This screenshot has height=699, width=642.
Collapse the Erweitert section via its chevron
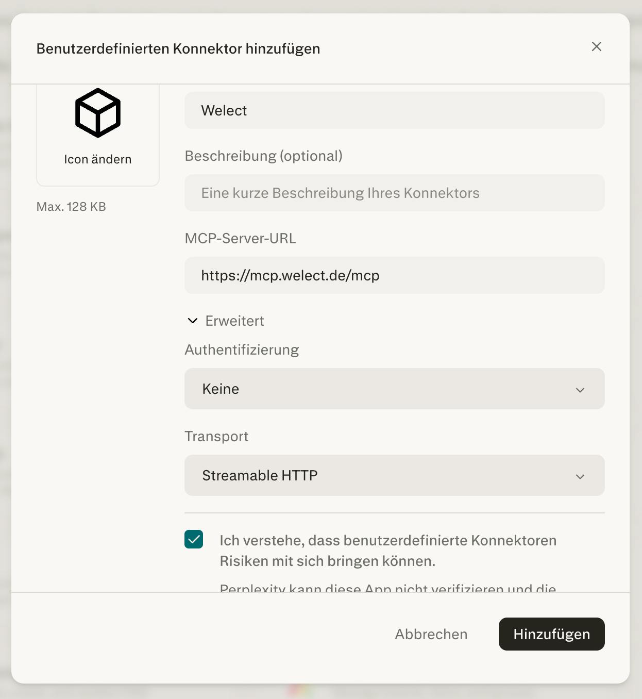click(193, 321)
